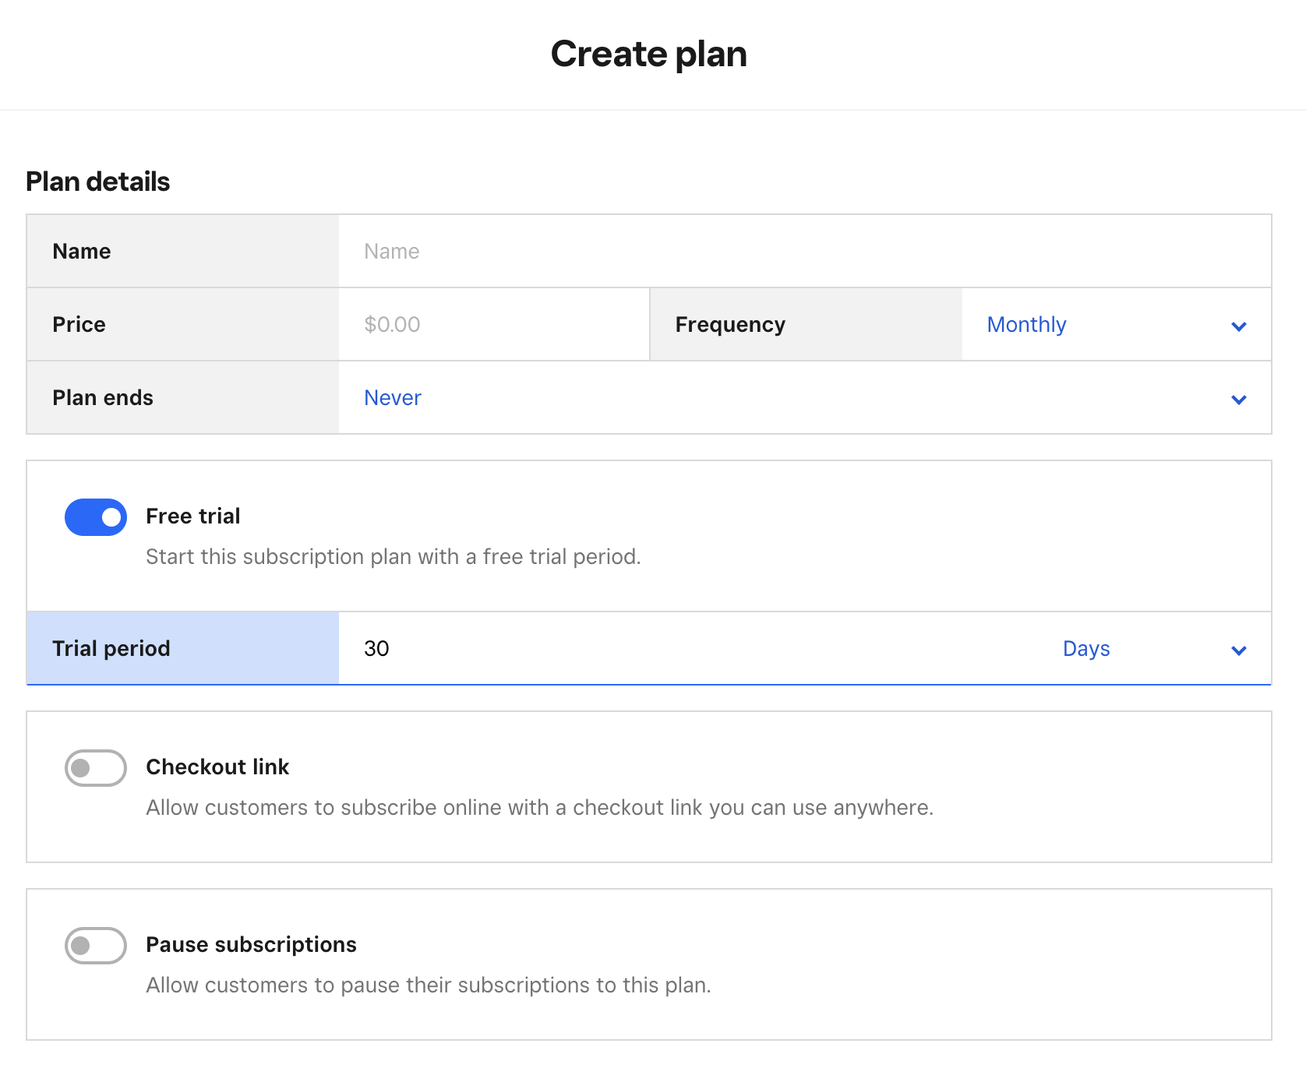Click the Trial period row label
This screenshot has height=1075, width=1306.
pyautogui.click(x=111, y=649)
